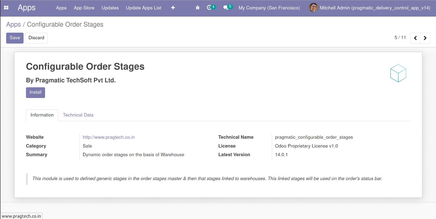Open the activities clock icon

tap(209, 8)
